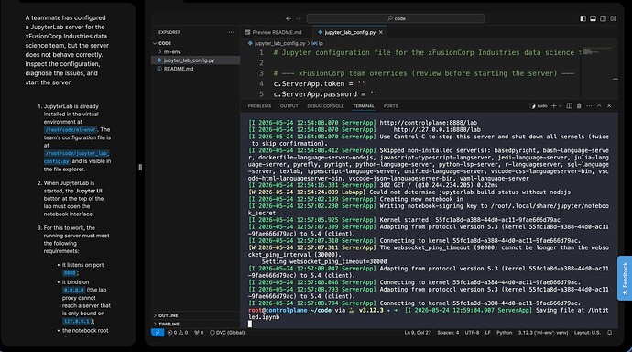Open terminal panel more actions ellipsis
Screen dimensions: 632x352
click(x=589, y=106)
